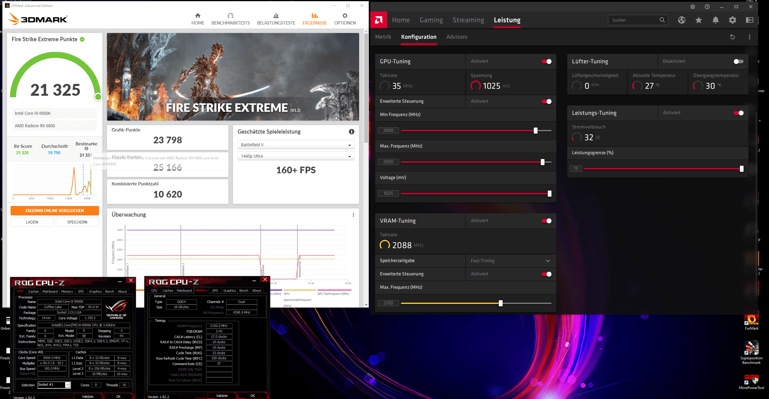
Task: Open Graphics tab in left CPU-Z window
Action: 95,291
